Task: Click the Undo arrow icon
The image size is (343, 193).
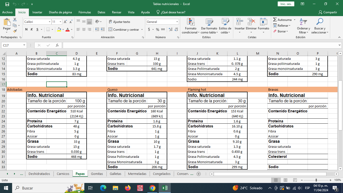Action: [x=15, y=4]
